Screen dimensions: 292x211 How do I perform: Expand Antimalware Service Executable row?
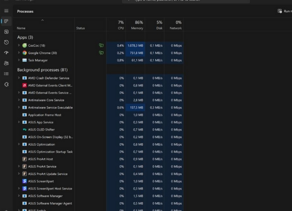point(19,107)
